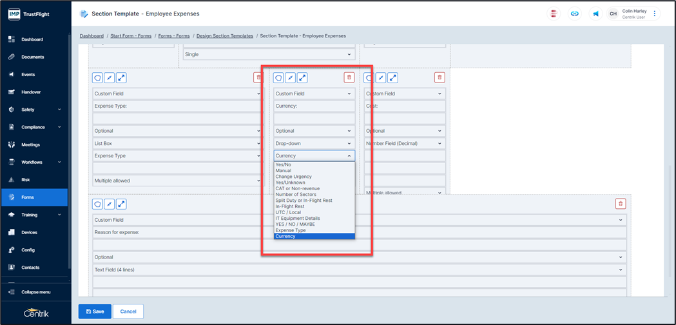Delete the Currency field with red trash icon
The height and width of the screenshot is (325, 676).
[349, 77]
